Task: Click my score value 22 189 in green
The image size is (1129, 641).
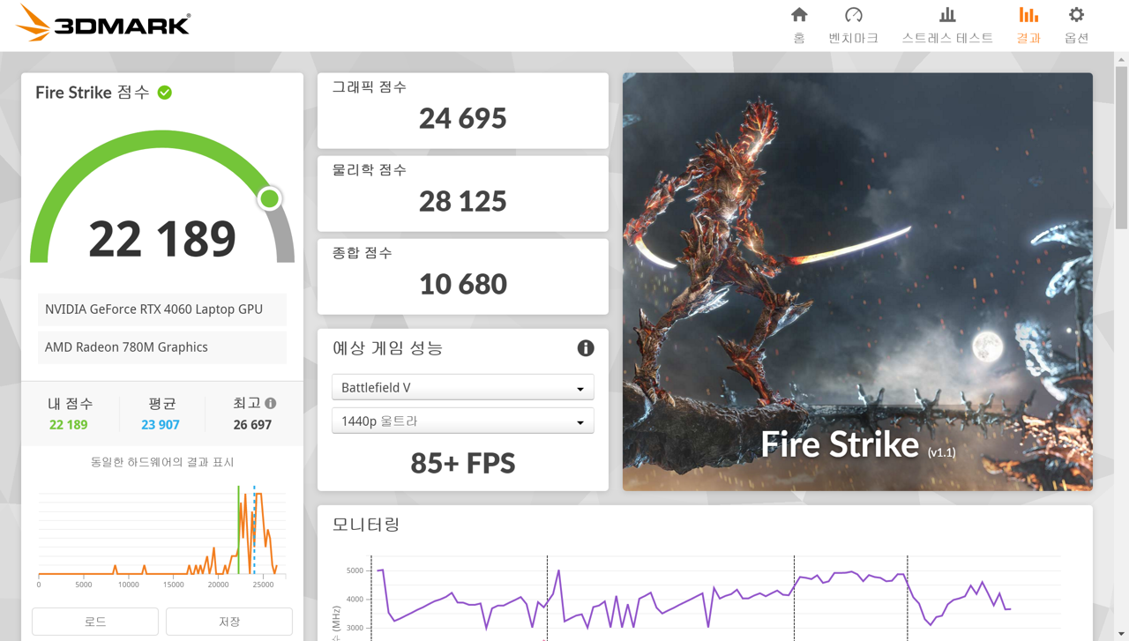Action: click(x=69, y=425)
